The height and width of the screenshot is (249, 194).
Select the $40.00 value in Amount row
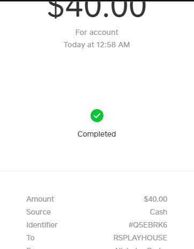(155, 199)
